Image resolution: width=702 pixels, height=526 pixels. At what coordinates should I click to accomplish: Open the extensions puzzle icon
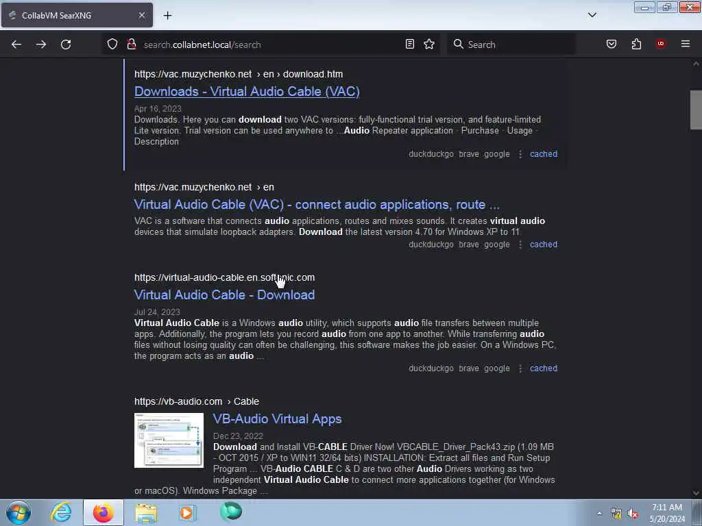point(636,44)
